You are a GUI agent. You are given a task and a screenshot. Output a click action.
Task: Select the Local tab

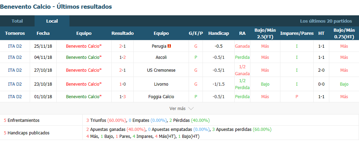52,21
